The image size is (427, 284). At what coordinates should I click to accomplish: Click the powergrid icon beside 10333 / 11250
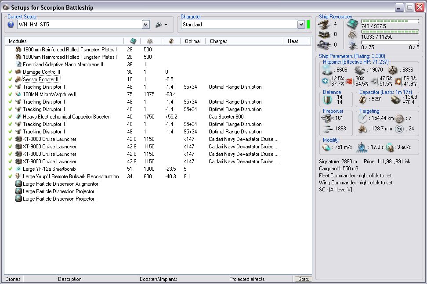tap(352, 35)
